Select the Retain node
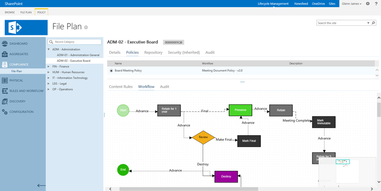This screenshot has height=191, width=381. [x=281, y=110]
